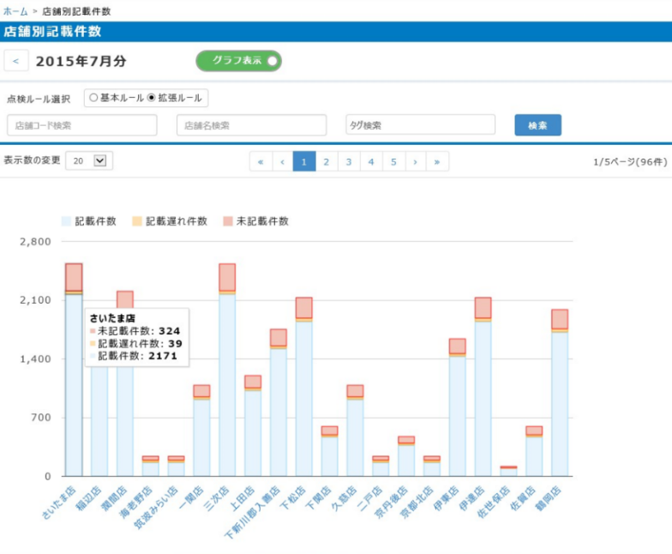Click the 三次店 axis label

(x=216, y=497)
